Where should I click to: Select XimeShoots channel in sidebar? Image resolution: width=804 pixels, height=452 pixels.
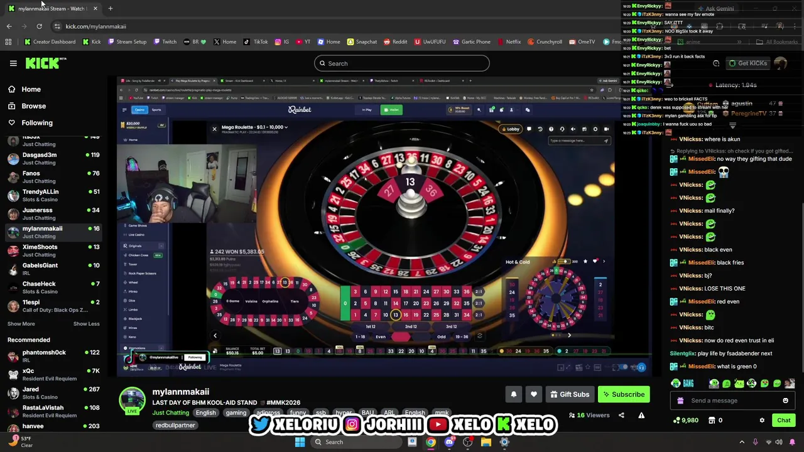pos(53,250)
